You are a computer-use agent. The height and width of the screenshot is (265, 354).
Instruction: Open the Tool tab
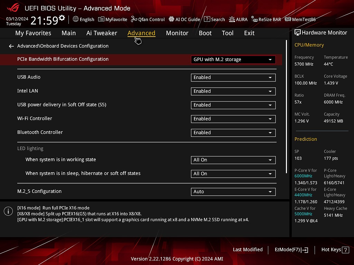click(227, 33)
